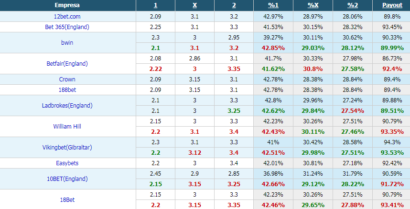The width and height of the screenshot is (410, 209).
Task: Click the Empresa column header
Action: point(67,5)
